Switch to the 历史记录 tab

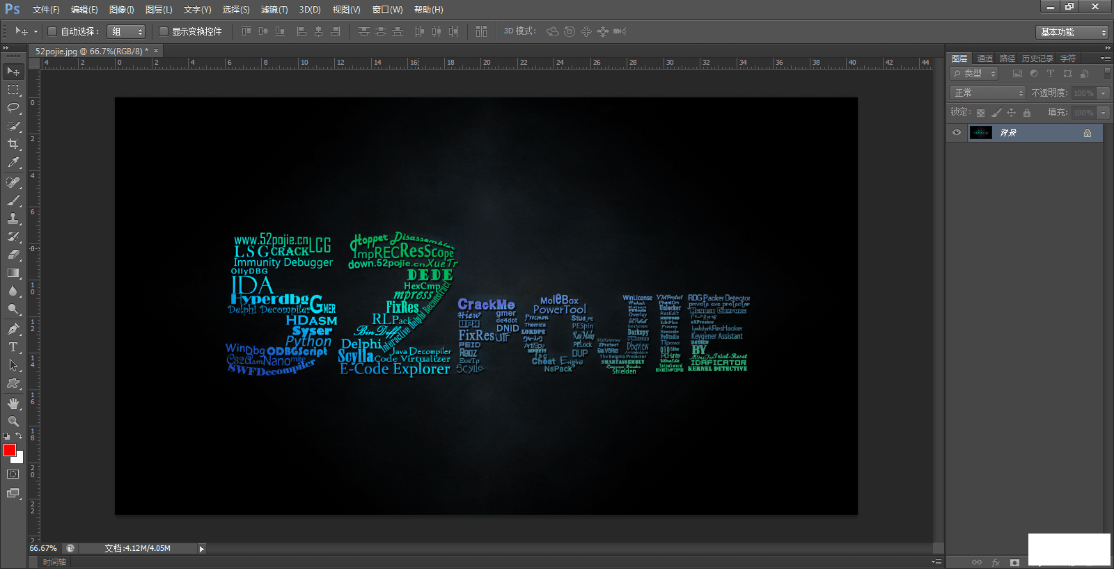tap(1037, 58)
